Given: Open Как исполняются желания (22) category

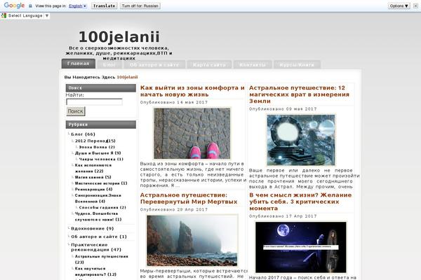Looking at the screenshot, I should (x=93, y=168).
